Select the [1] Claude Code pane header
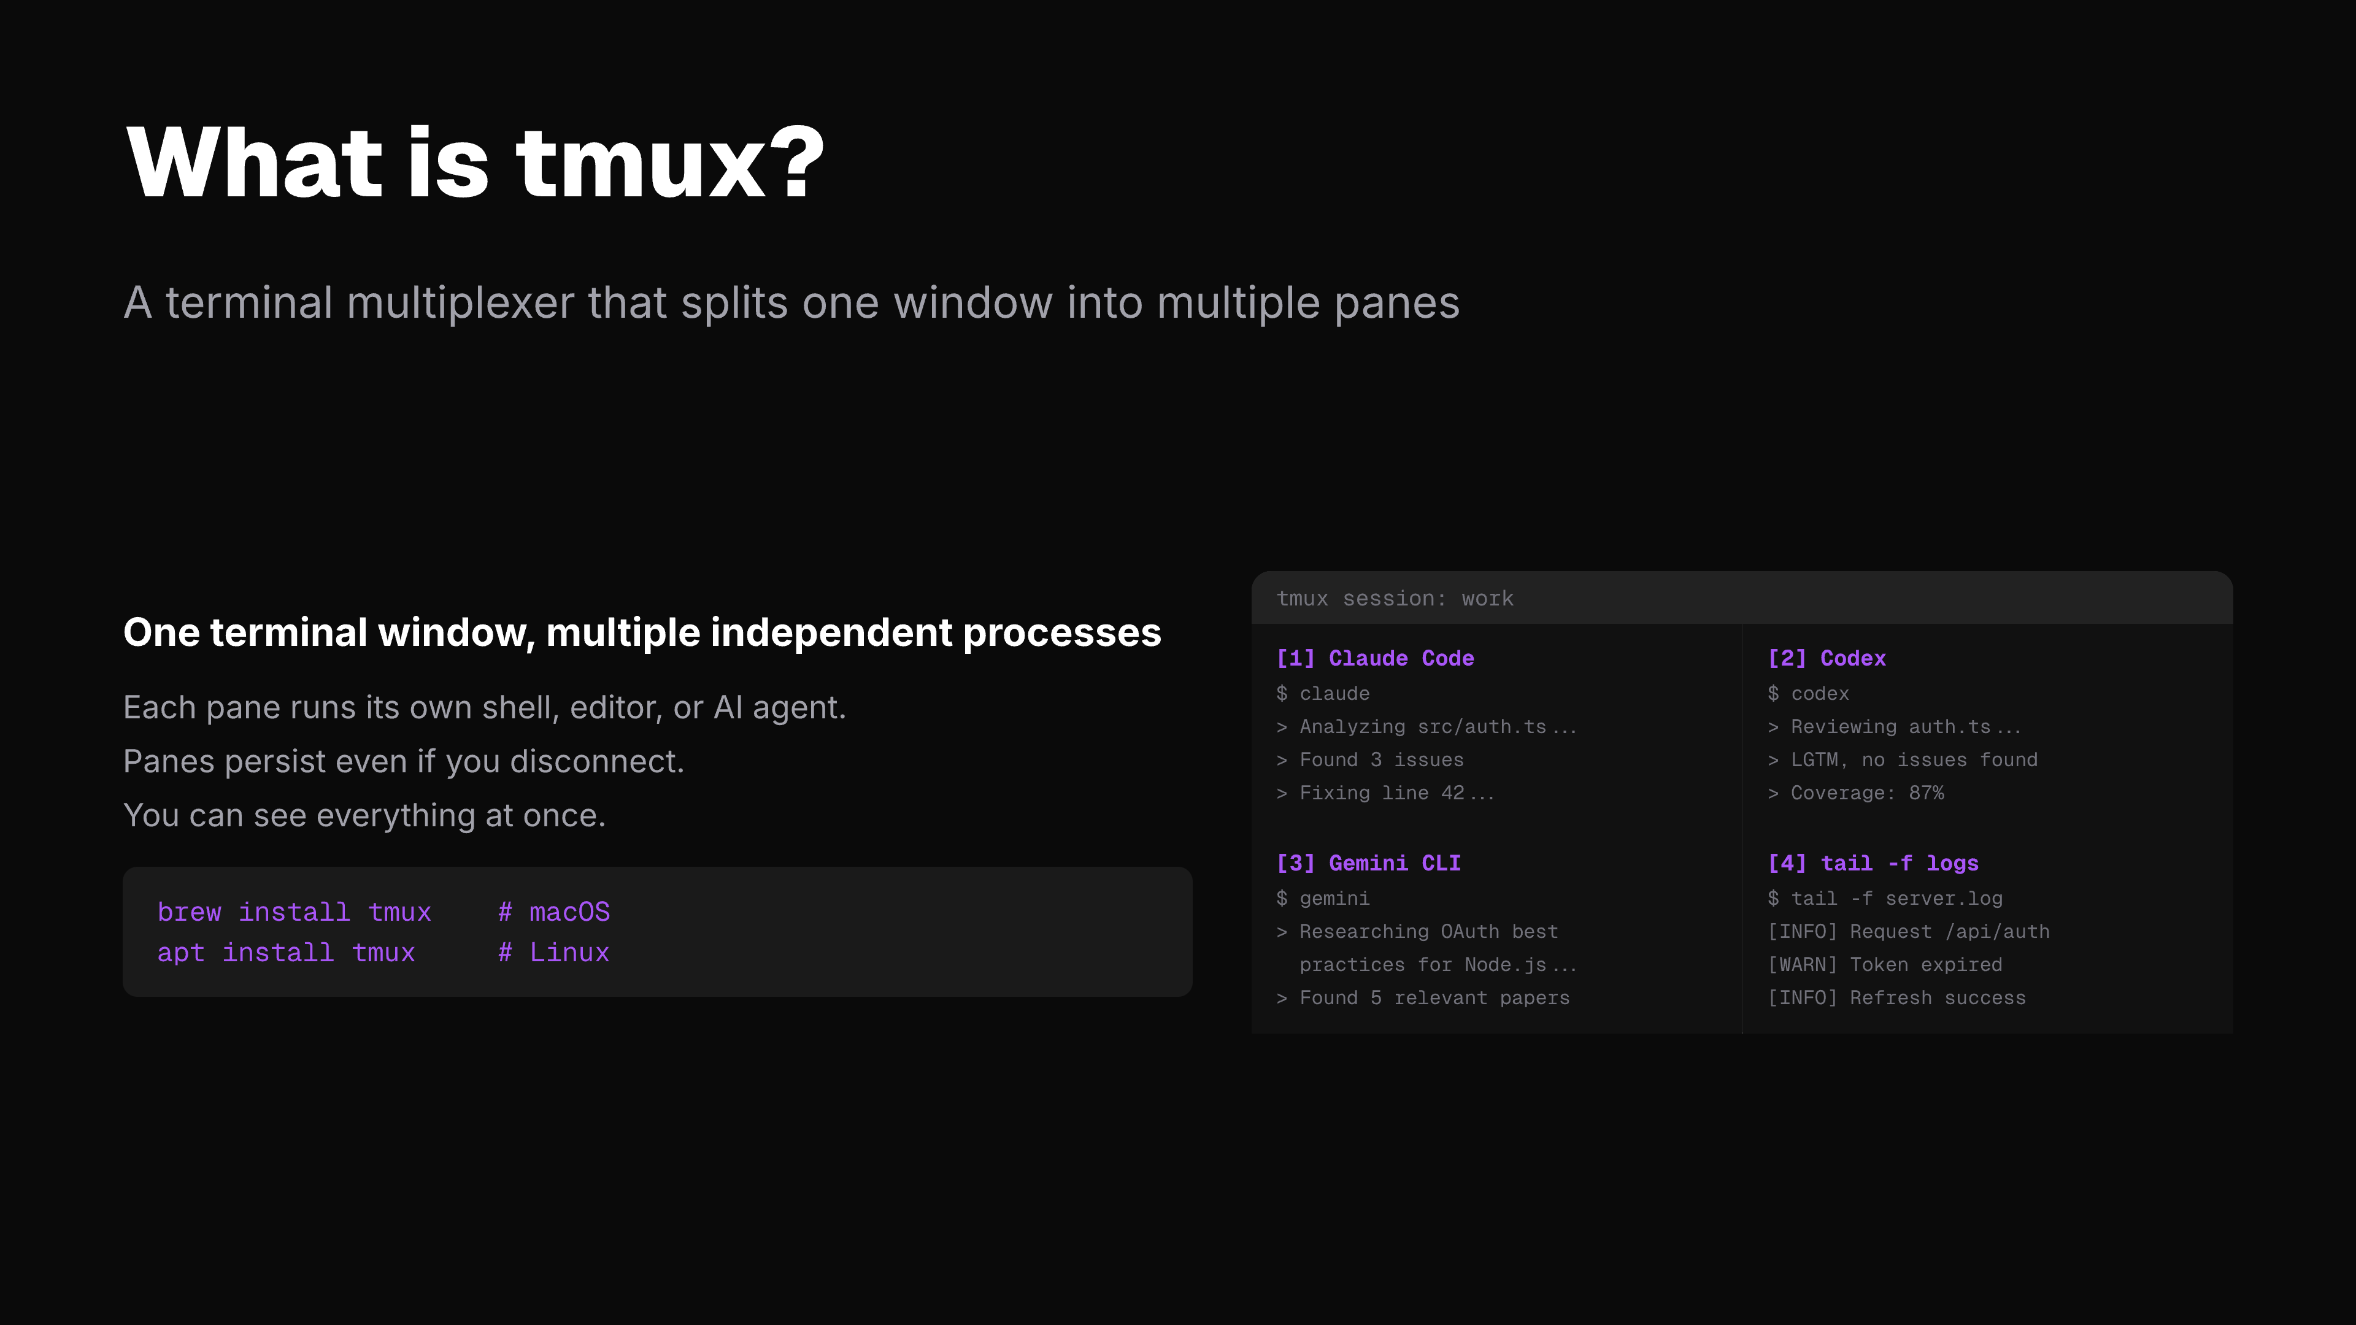 pyautogui.click(x=1374, y=658)
